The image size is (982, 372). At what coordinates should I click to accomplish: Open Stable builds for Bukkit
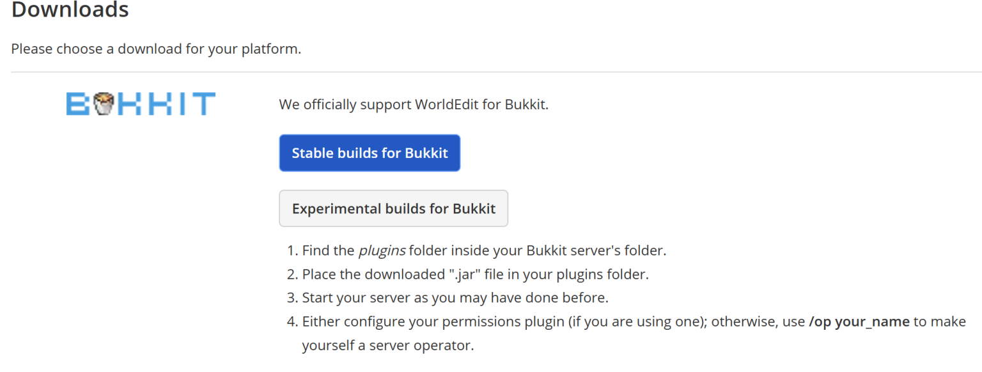click(370, 153)
